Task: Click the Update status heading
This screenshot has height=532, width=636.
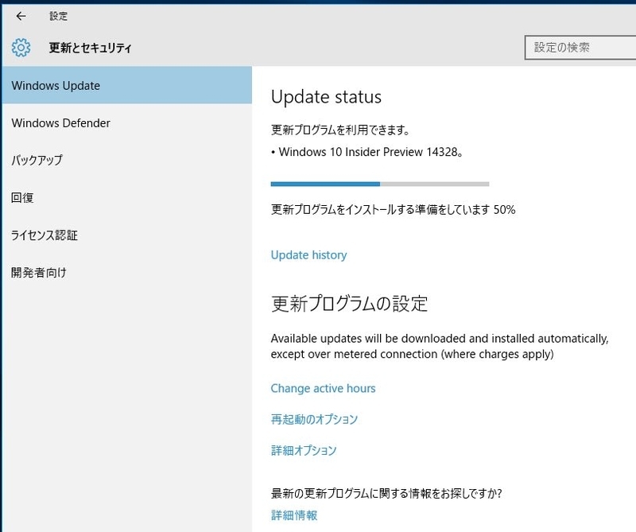Action: [x=326, y=97]
